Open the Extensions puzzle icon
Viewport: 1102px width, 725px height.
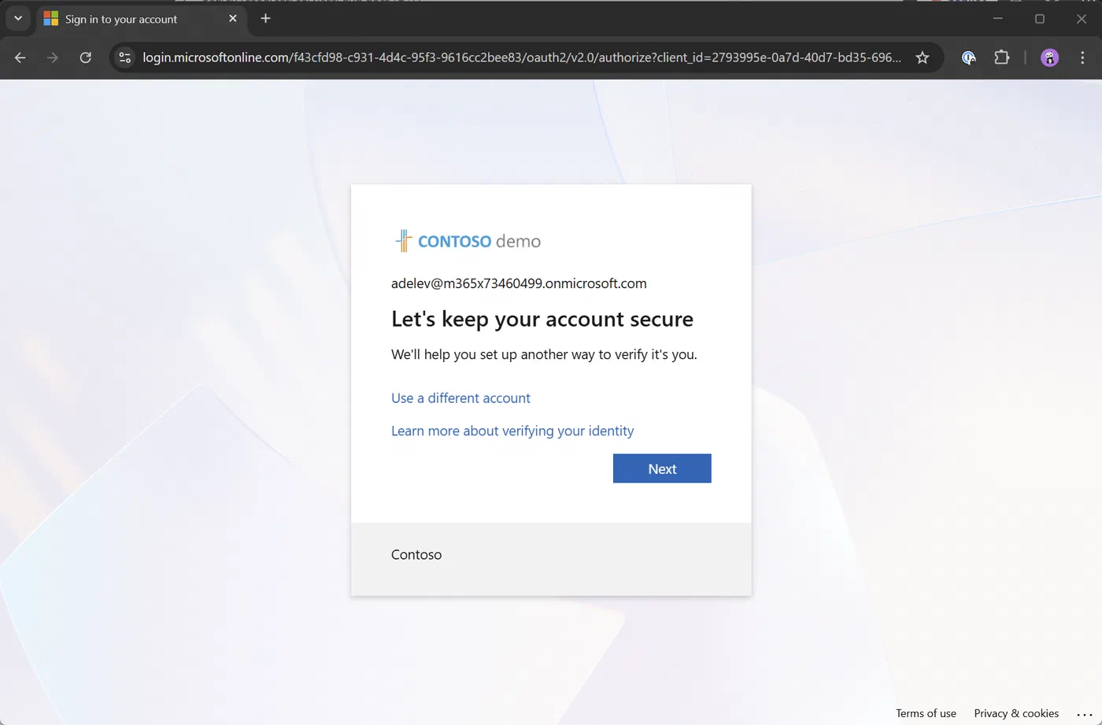point(1001,57)
